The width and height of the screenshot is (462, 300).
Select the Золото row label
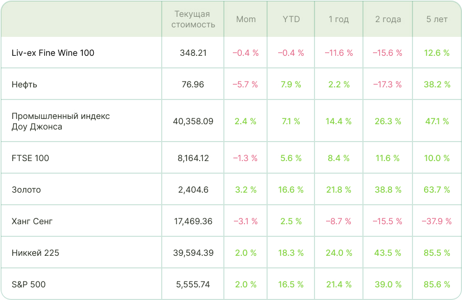pyautogui.click(x=26, y=189)
